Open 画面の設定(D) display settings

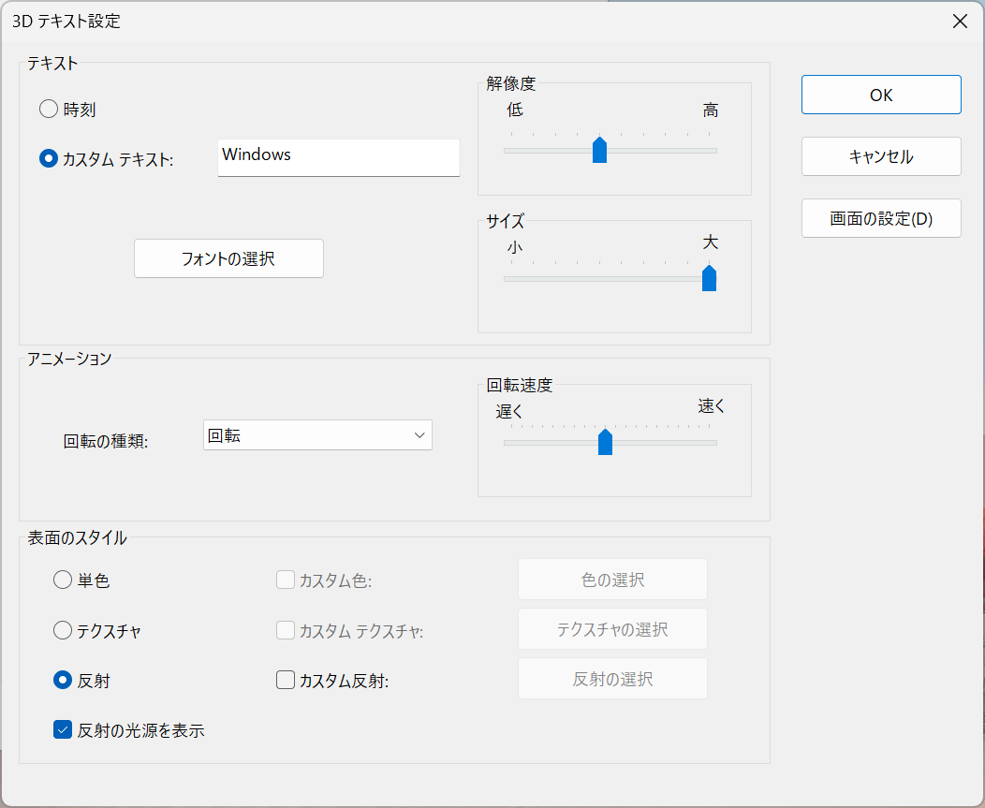[x=880, y=219]
